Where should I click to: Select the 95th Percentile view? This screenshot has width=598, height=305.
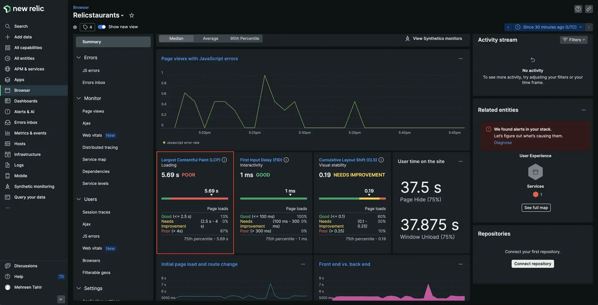pyautogui.click(x=244, y=39)
